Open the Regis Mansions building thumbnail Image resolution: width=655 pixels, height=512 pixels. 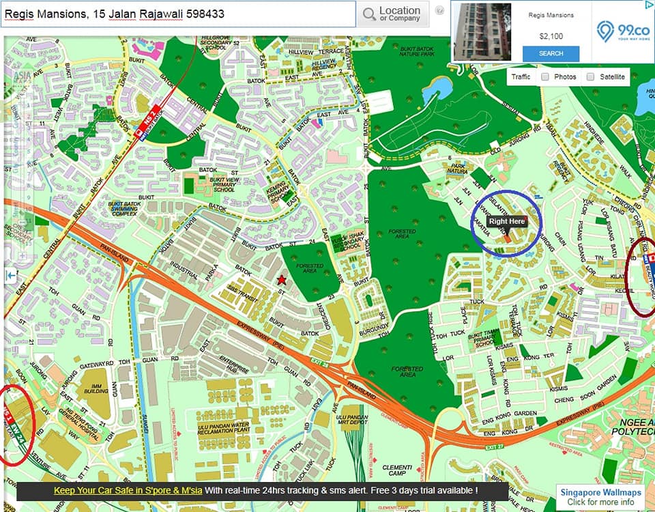pyautogui.click(x=482, y=31)
